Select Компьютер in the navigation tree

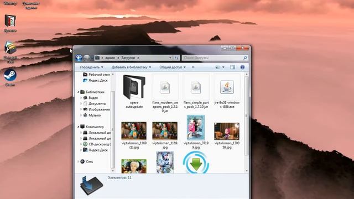pos(92,127)
